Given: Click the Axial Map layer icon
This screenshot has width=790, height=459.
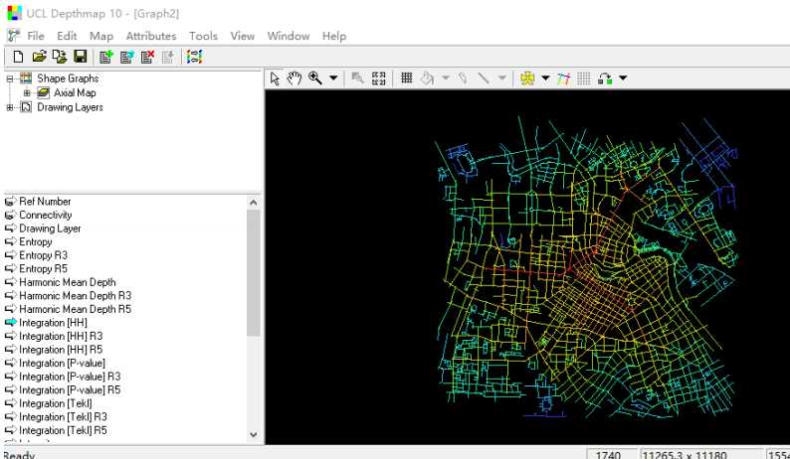Looking at the screenshot, I should tap(44, 92).
